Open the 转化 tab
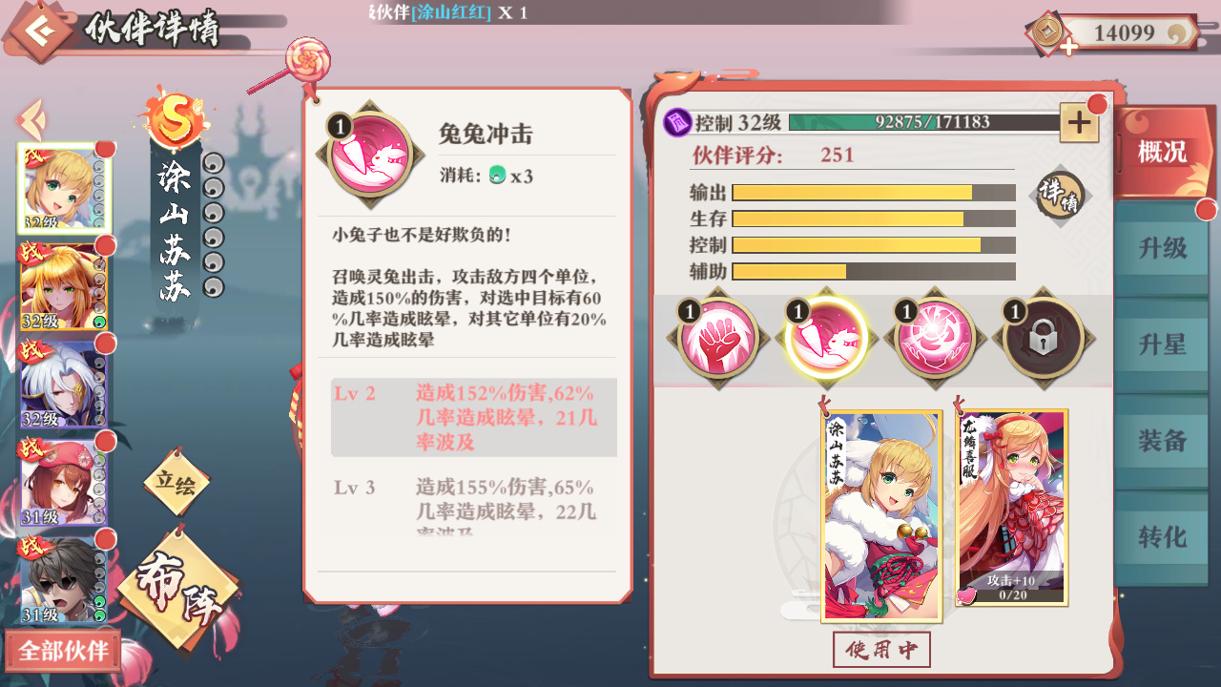 [1163, 537]
